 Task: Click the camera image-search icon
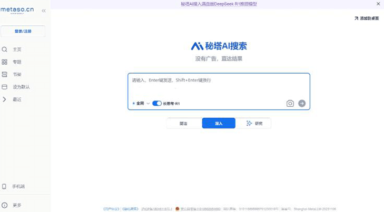[290, 104]
